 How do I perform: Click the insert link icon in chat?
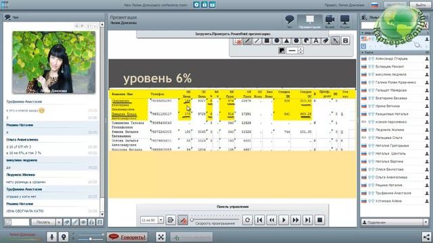(75, 222)
